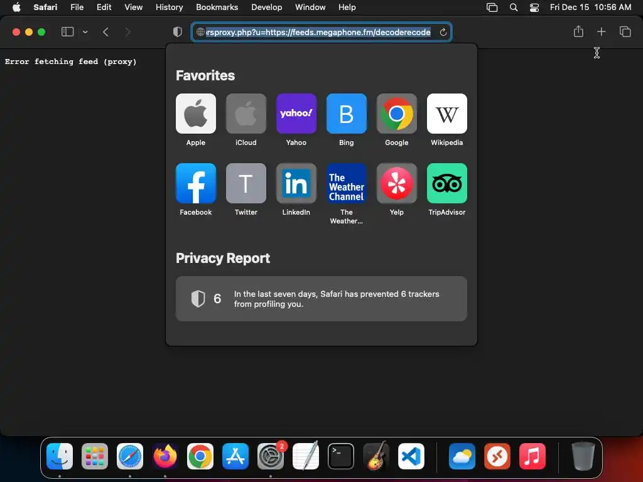Open the LinkedIn favorite tile
This screenshot has height=482, width=643.
pyautogui.click(x=296, y=183)
